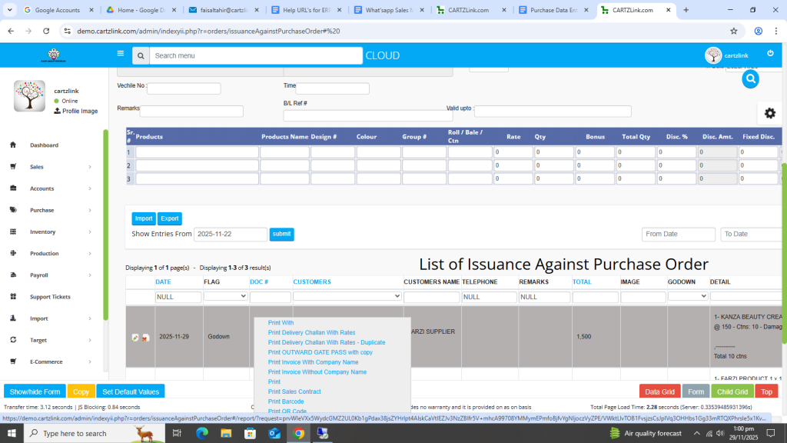Image resolution: width=787 pixels, height=443 pixels.
Task: Click Profile Image upload icon
Action: pos(57,111)
